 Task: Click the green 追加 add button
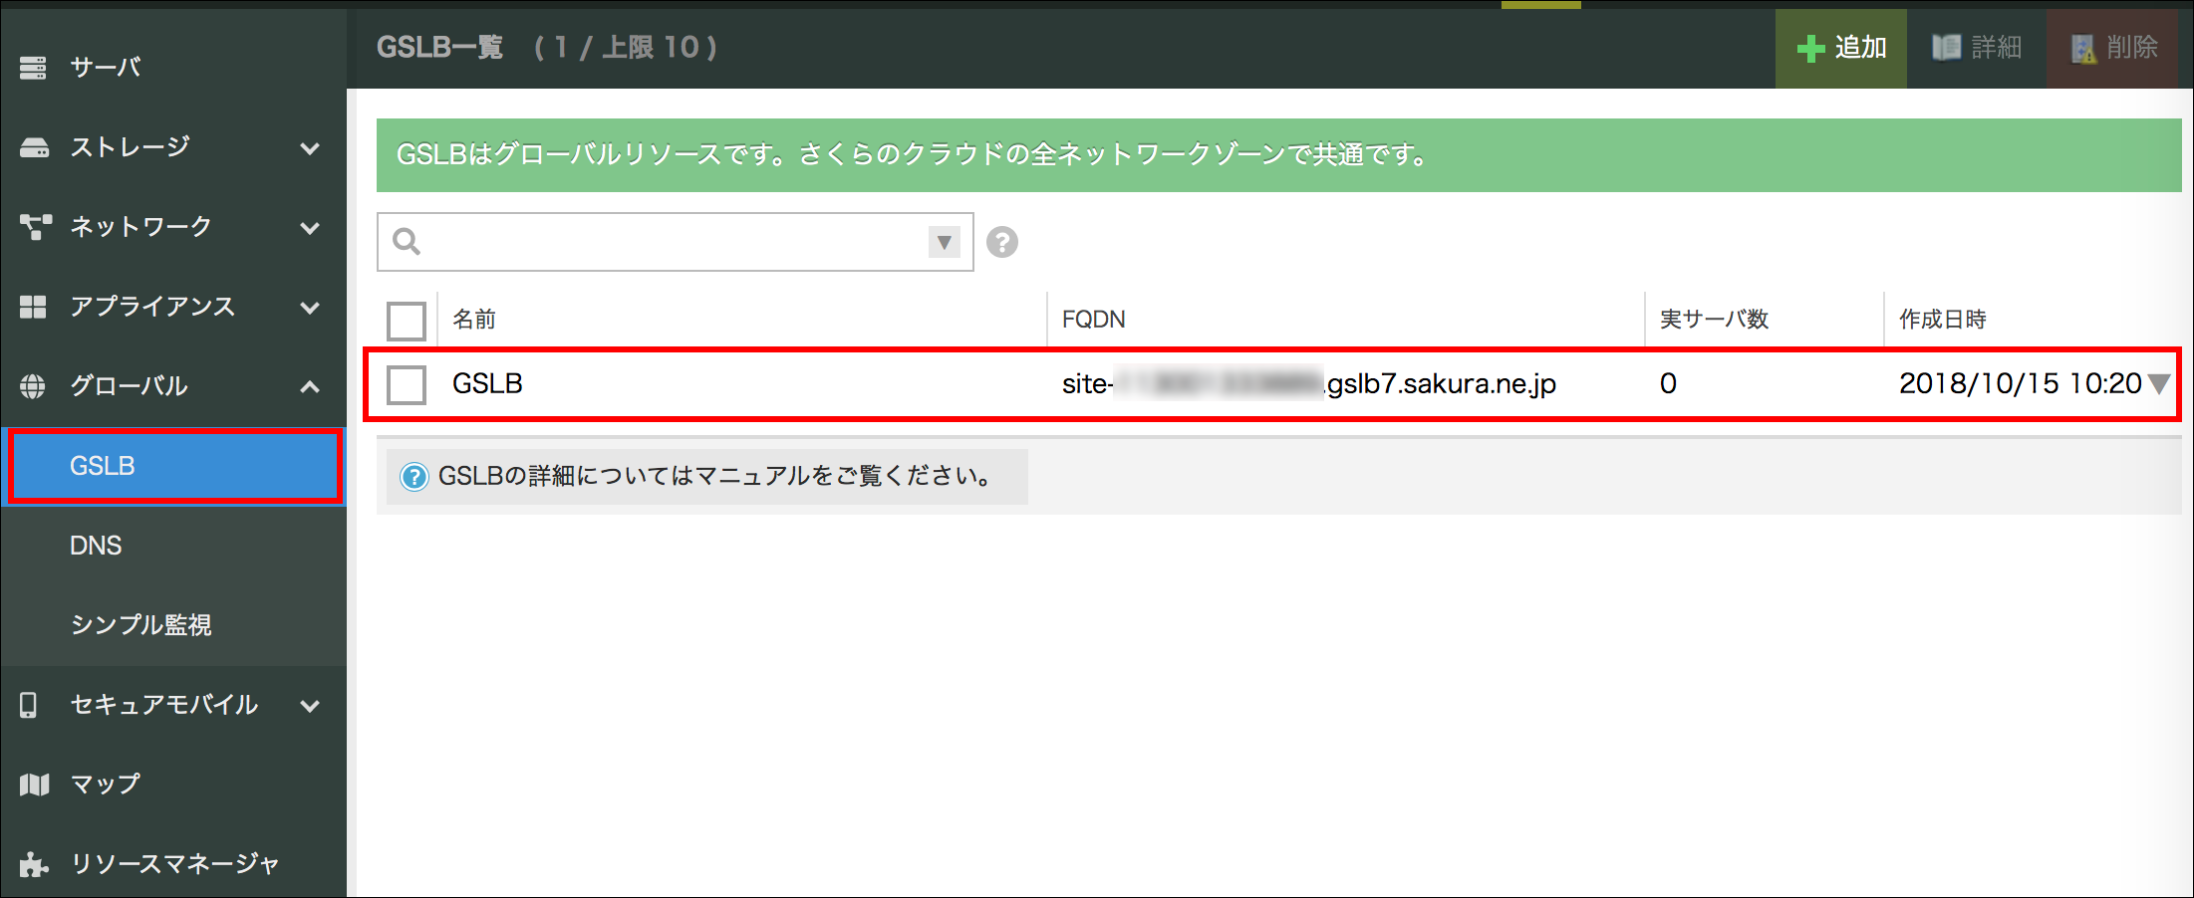[1840, 48]
